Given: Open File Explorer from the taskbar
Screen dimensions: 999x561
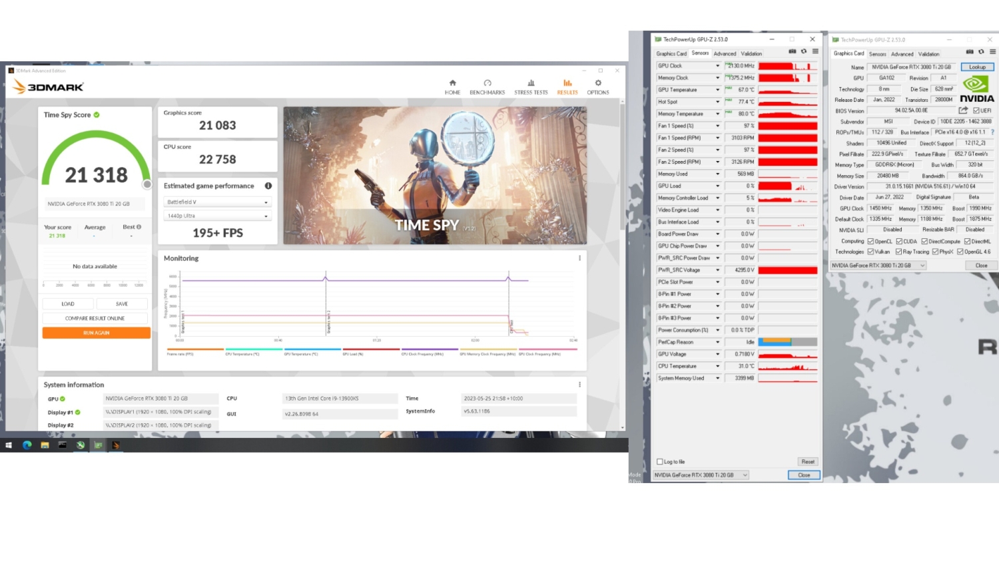Looking at the screenshot, I should click(x=45, y=445).
